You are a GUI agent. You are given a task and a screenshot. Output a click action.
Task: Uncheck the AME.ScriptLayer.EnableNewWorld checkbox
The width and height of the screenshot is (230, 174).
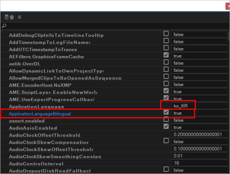click(x=166, y=91)
